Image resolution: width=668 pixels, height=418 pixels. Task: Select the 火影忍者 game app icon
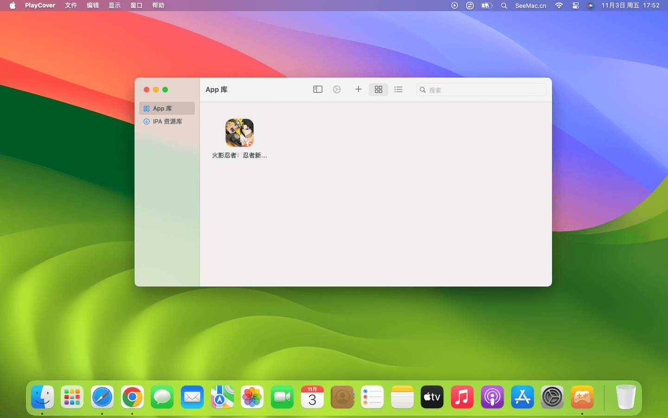click(x=239, y=133)
